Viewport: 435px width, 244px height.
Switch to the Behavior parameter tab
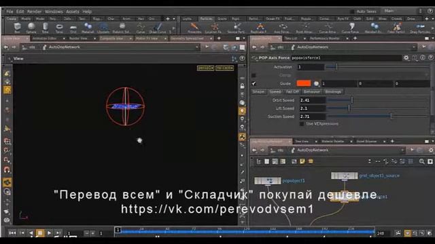click(312, 91)
